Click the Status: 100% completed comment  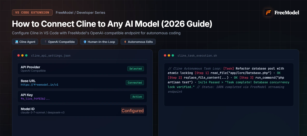tap(226, 89)
